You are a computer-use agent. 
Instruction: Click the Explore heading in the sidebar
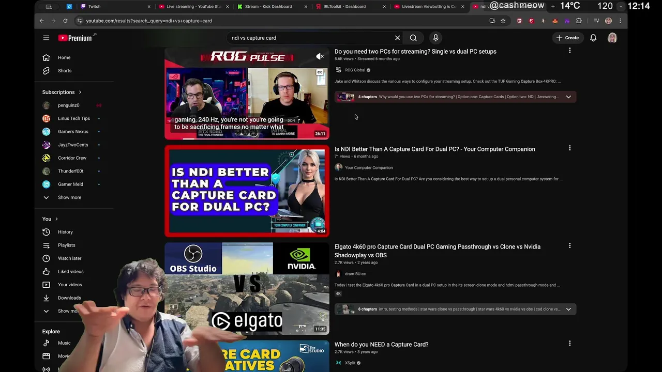click(51, 332)
